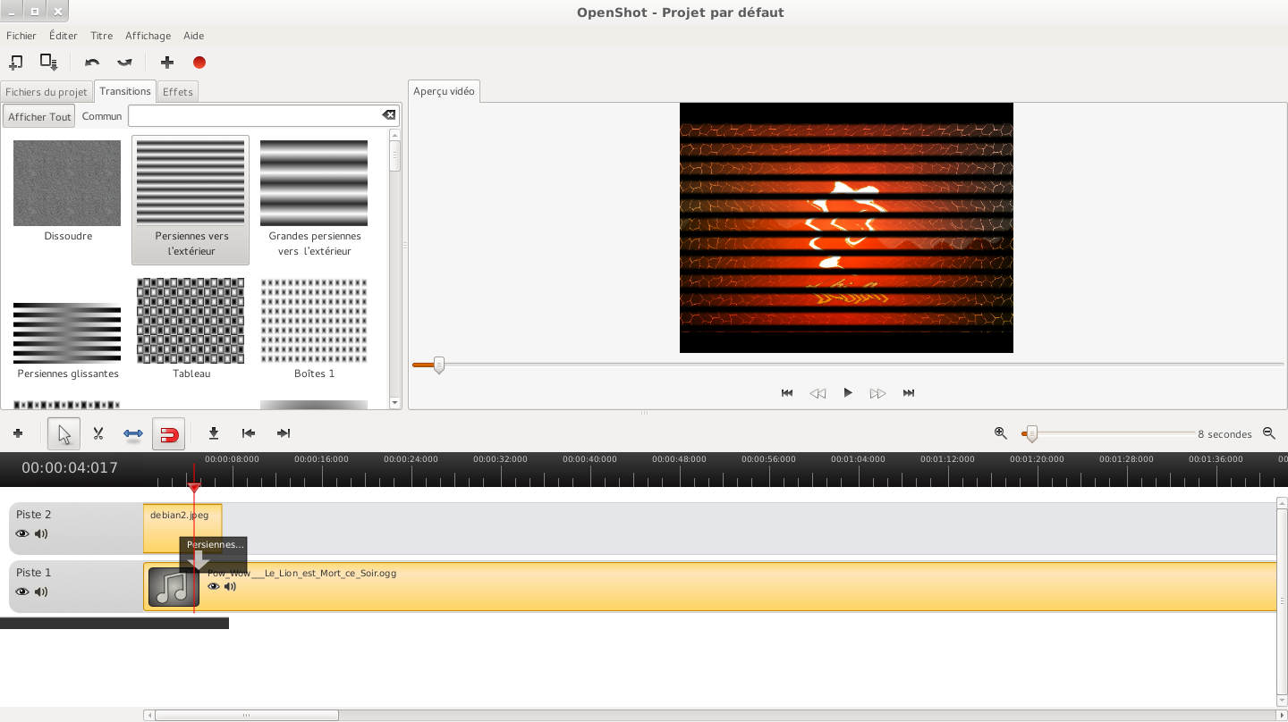Click the timeline zoom slider handle

coord(1031,434)
